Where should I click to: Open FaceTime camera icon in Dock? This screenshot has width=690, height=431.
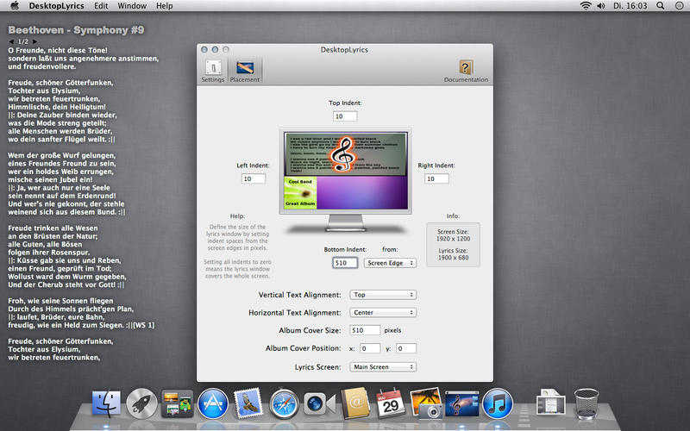[x=319, y=403]
